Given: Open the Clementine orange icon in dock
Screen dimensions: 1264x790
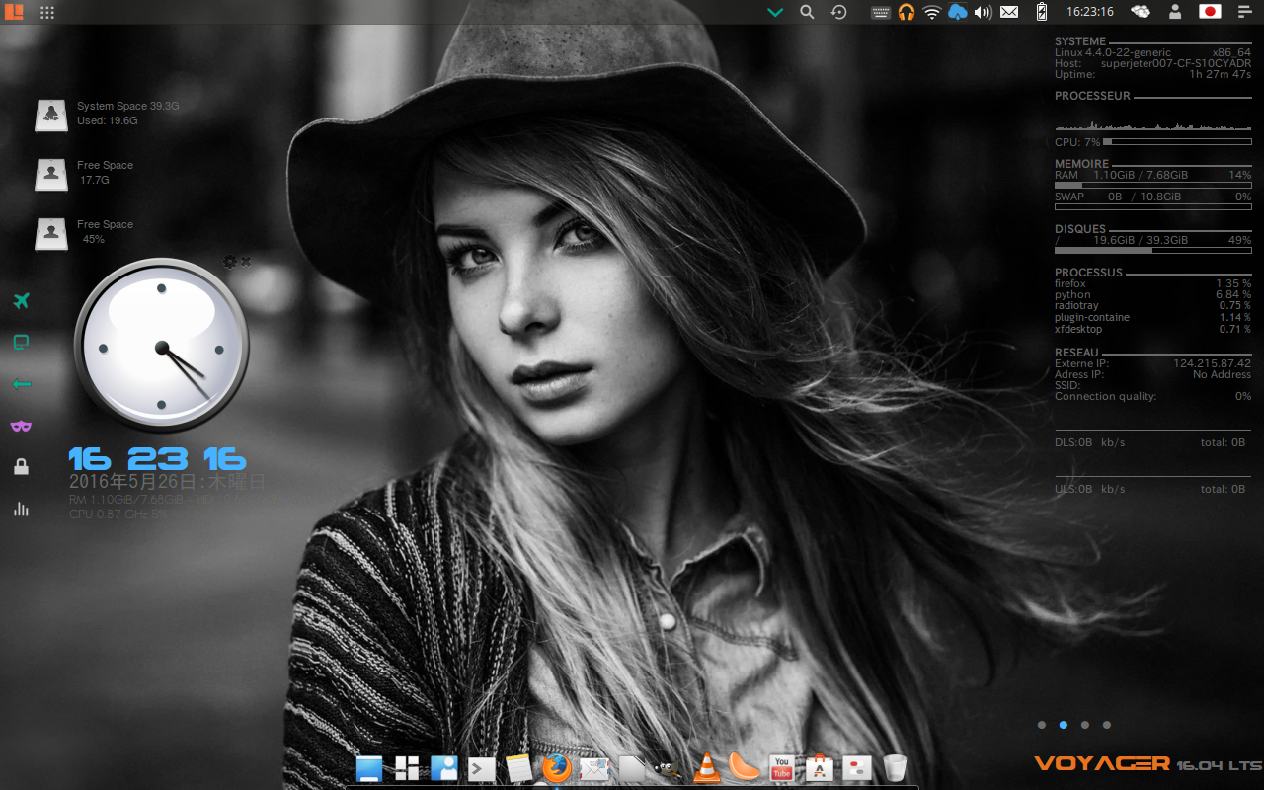Looking at the screenshot, I should [x=744, y=767].
